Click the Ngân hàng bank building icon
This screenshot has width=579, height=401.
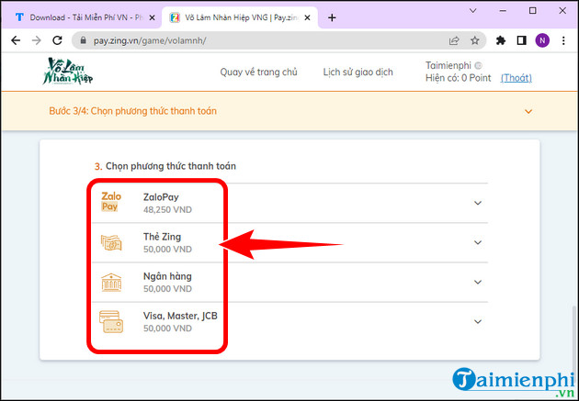[111, 283]
